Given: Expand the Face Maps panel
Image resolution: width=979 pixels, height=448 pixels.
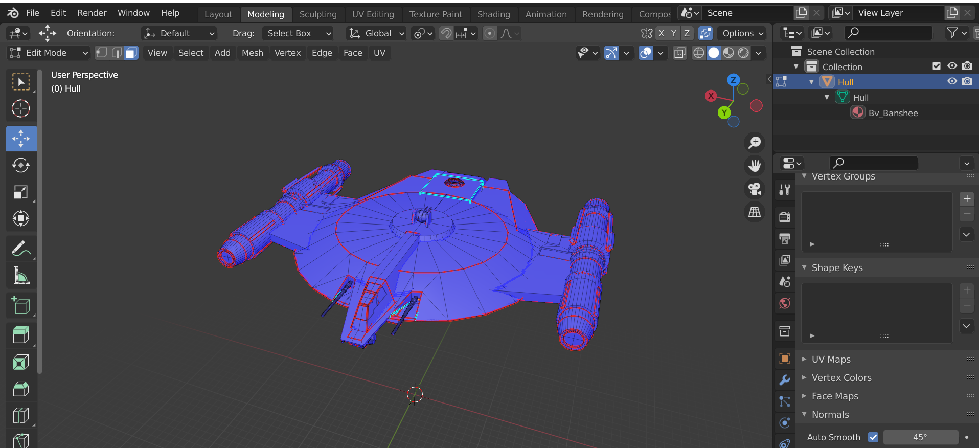Looking at the screenshot, I should tap(804, 396).
